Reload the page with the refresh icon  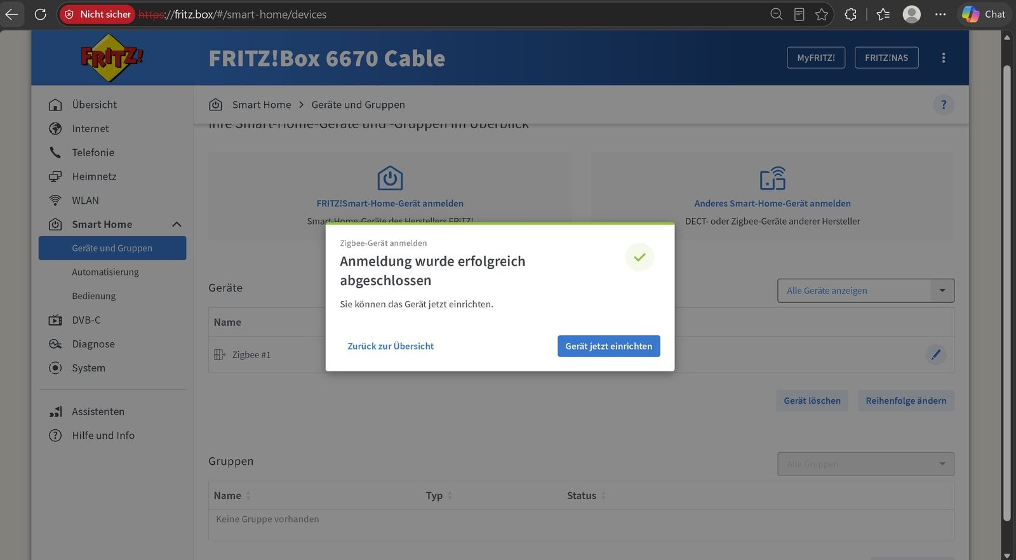tap(40, 14)
